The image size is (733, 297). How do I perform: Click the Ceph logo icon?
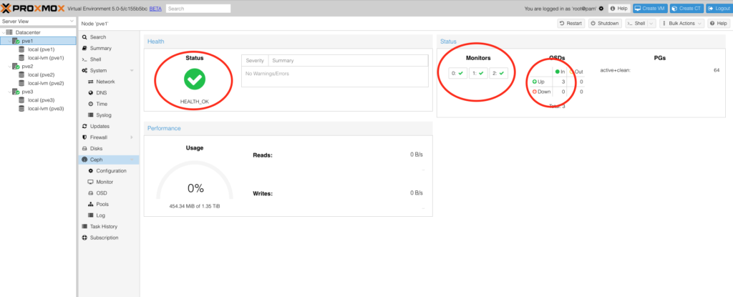point(84,160)
